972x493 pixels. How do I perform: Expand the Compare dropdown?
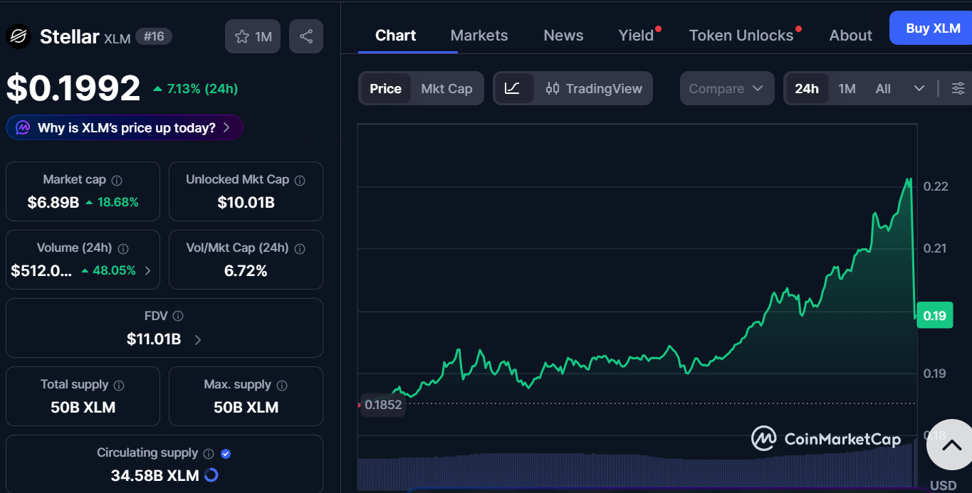(727, 88)
